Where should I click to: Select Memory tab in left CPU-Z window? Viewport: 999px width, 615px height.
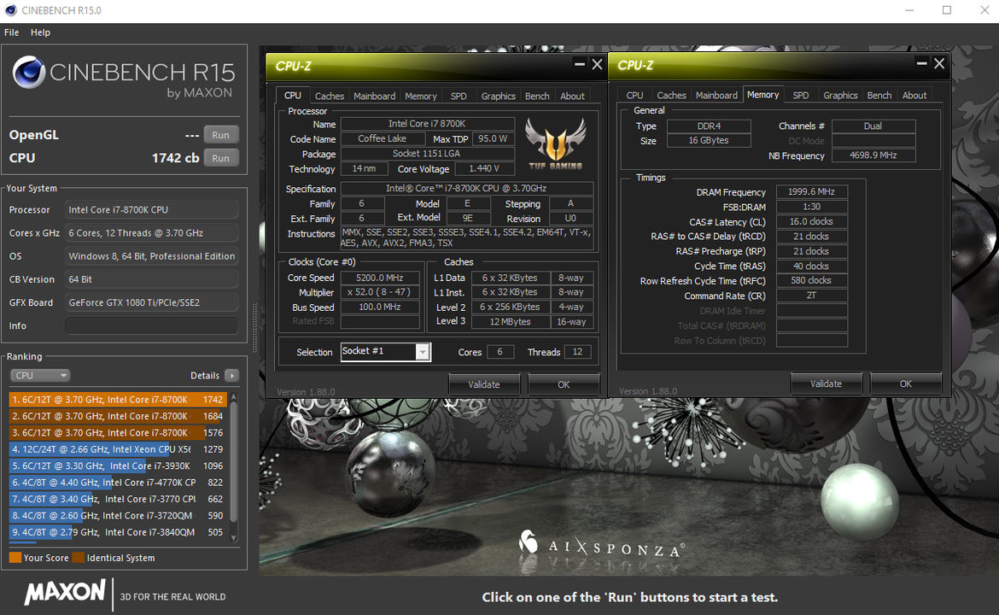coord(421,96)
